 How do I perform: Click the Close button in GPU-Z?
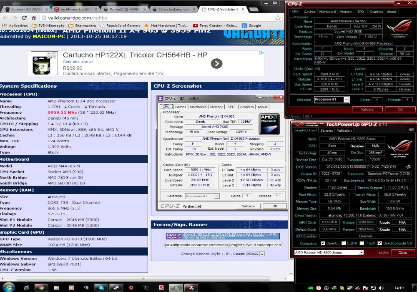[402, 253]
